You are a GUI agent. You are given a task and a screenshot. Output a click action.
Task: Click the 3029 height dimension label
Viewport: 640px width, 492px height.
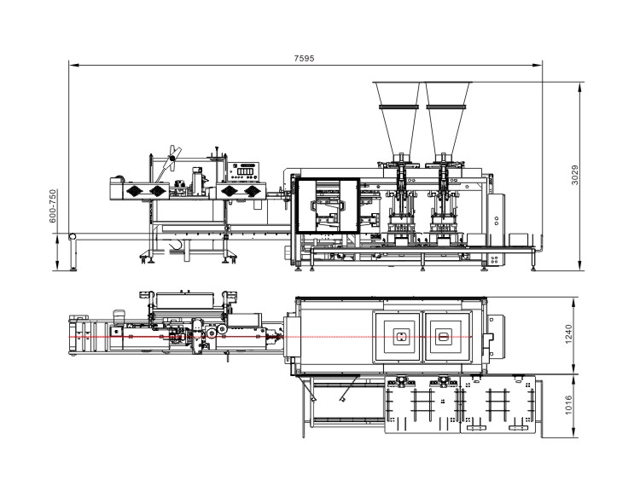click(x=575, y=176)
